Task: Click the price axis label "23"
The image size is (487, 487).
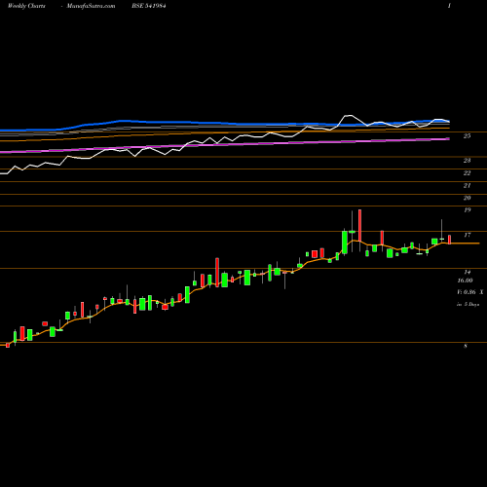Action: tap(467, 161)
